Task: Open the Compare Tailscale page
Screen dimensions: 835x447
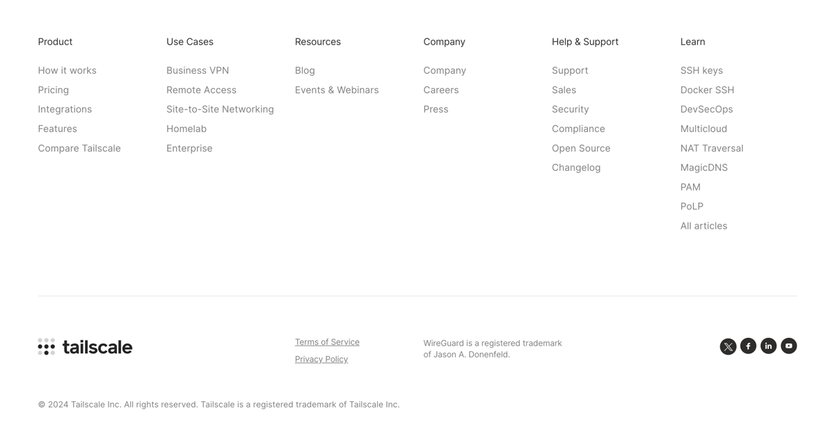Action: [x=79, y=148]
